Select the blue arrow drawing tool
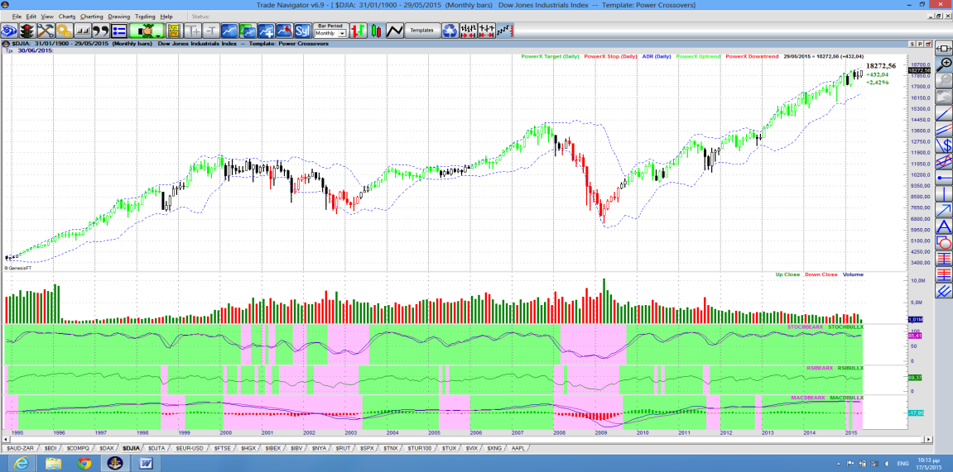953x472 pixels. point(944,211)
